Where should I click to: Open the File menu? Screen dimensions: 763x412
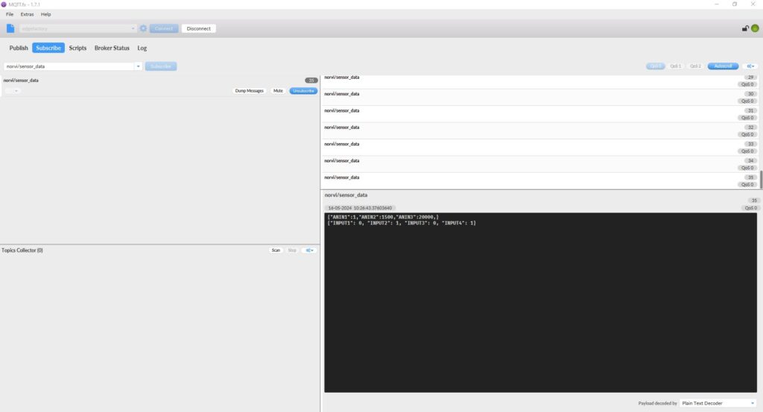click(x=10, y=14)
